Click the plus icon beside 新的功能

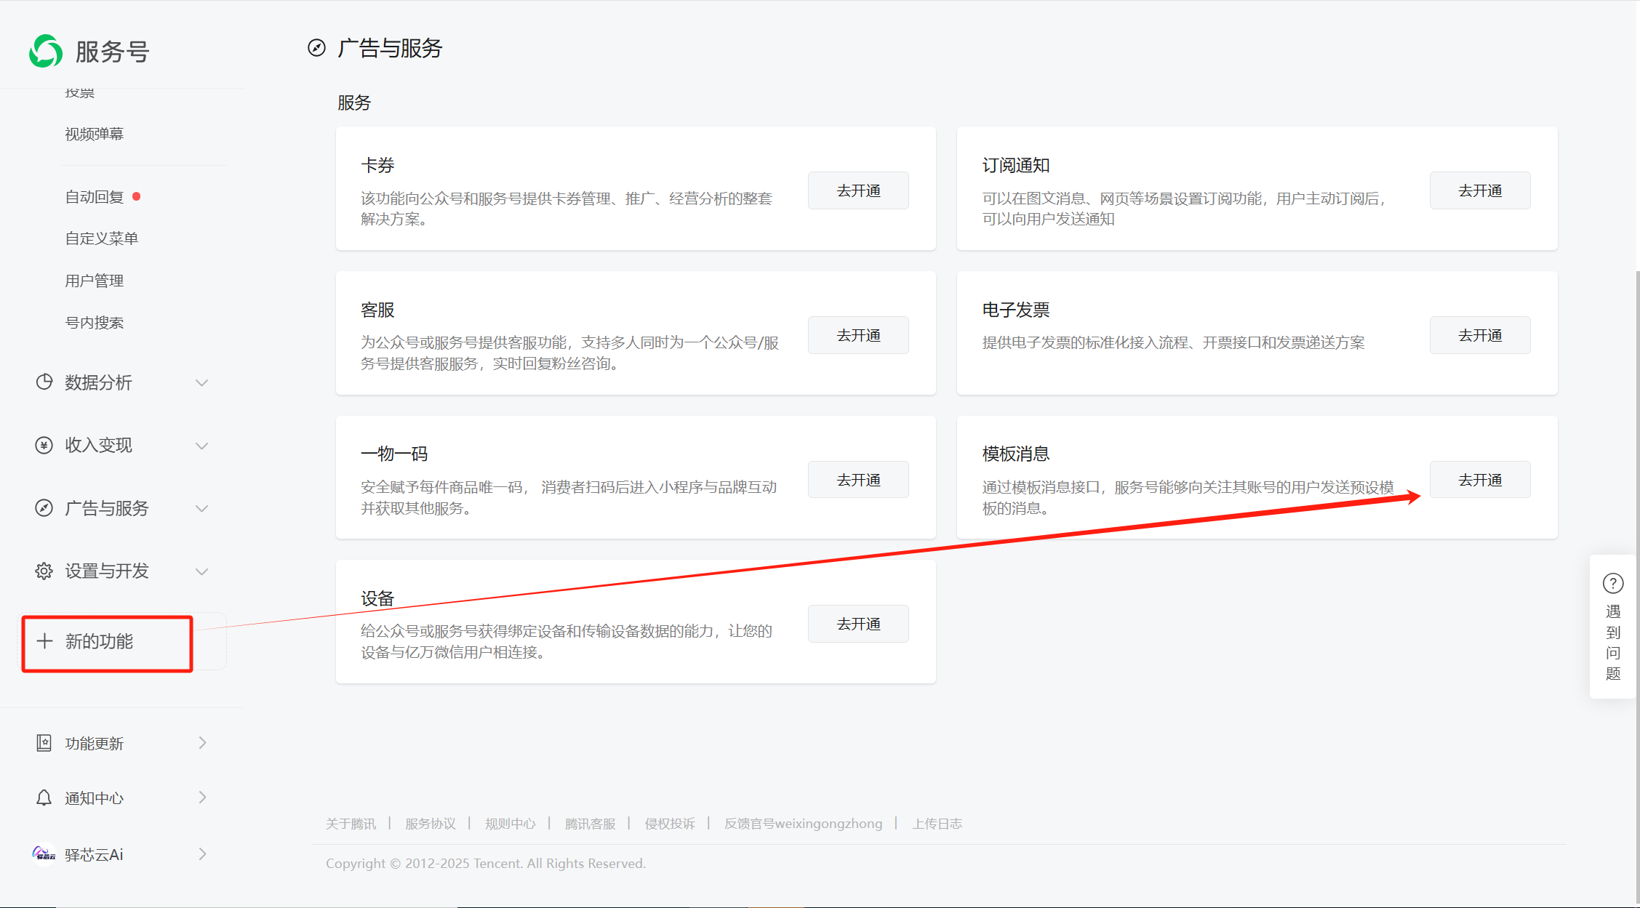44,640
